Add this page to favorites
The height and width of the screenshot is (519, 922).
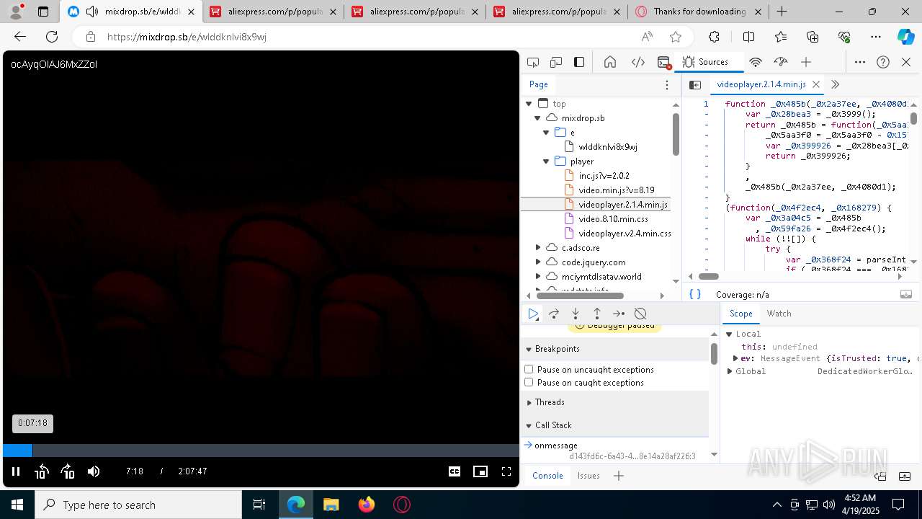(x=675, y=37)
